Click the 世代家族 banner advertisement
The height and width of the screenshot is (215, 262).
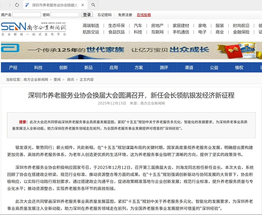132,50
